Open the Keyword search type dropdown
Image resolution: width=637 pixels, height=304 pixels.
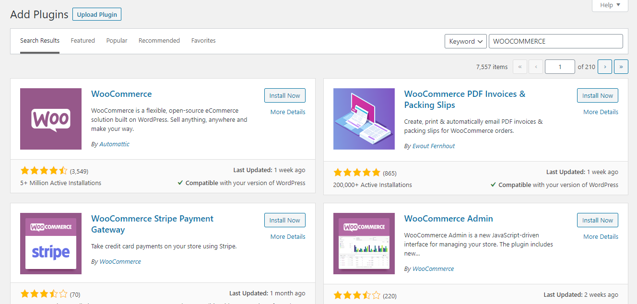466,41
